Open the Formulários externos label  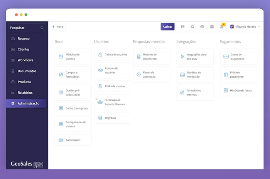[194, 93]
